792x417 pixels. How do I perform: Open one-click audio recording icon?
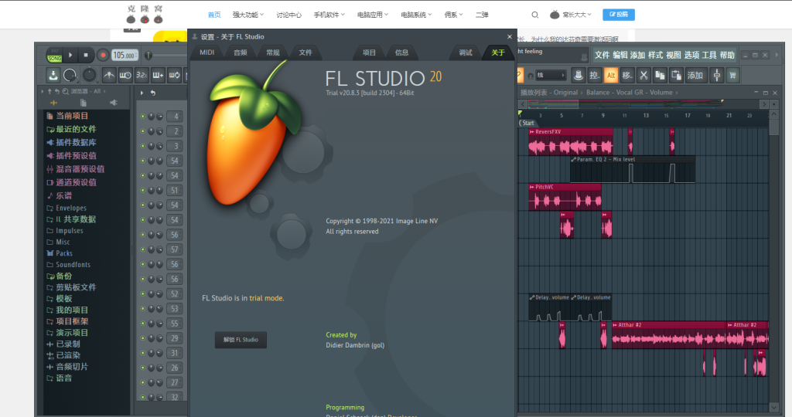(x=53, y=76)
